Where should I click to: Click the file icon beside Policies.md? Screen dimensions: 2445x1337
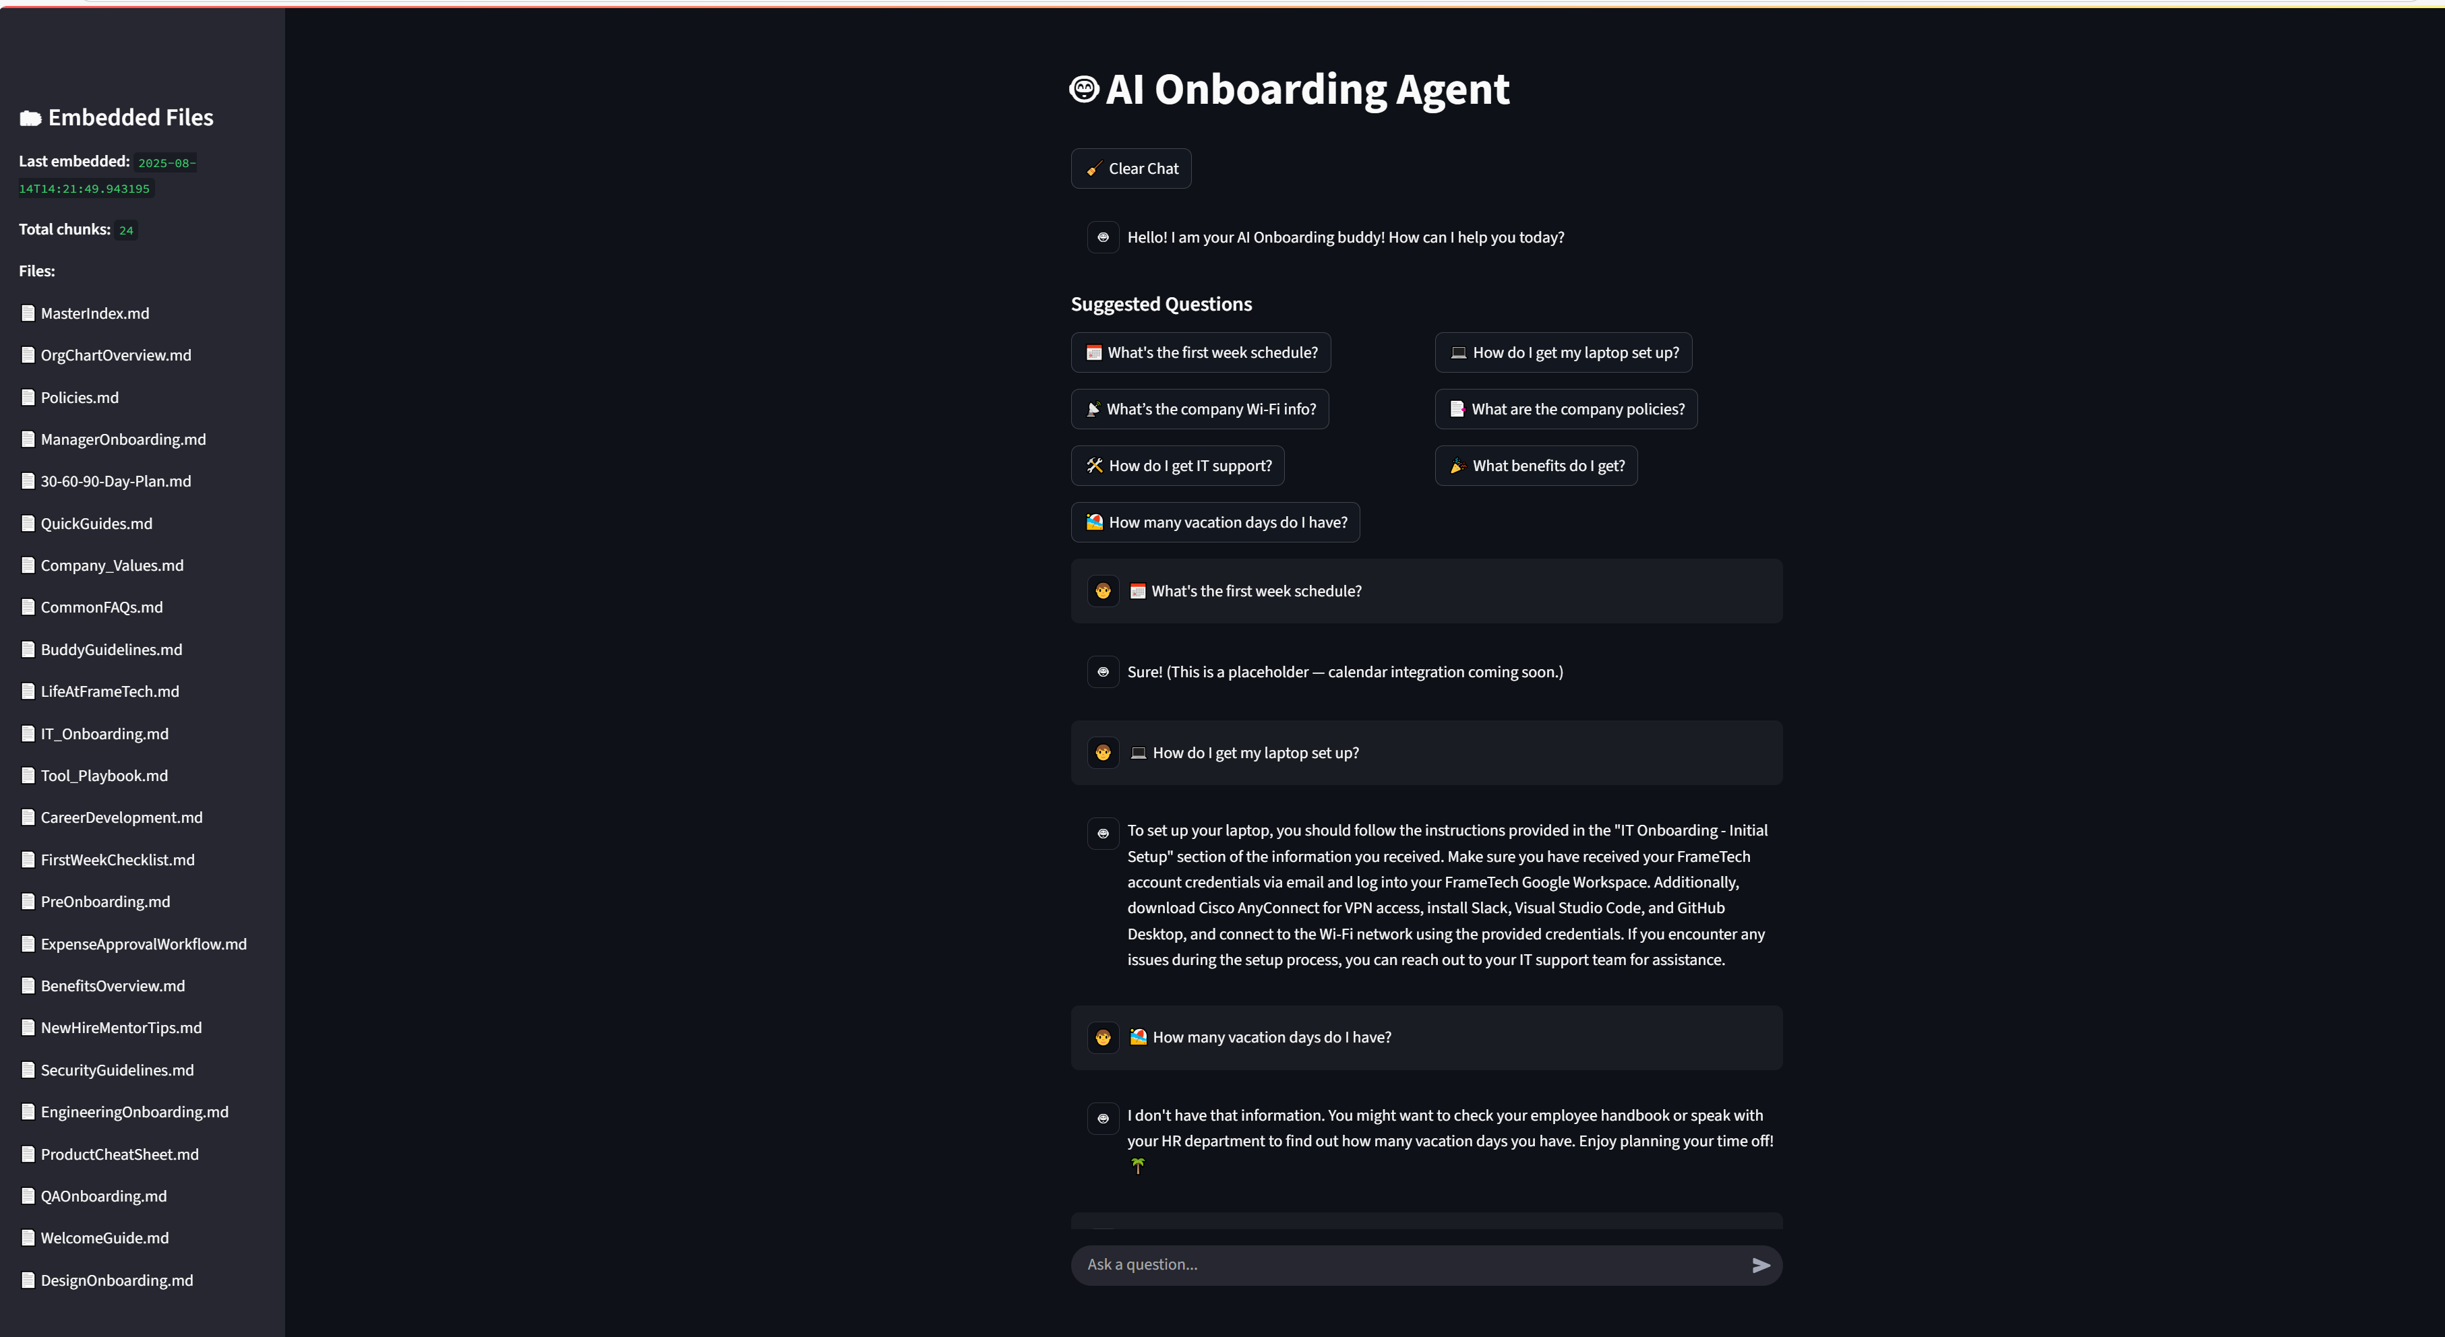click(x=28, y=398)
